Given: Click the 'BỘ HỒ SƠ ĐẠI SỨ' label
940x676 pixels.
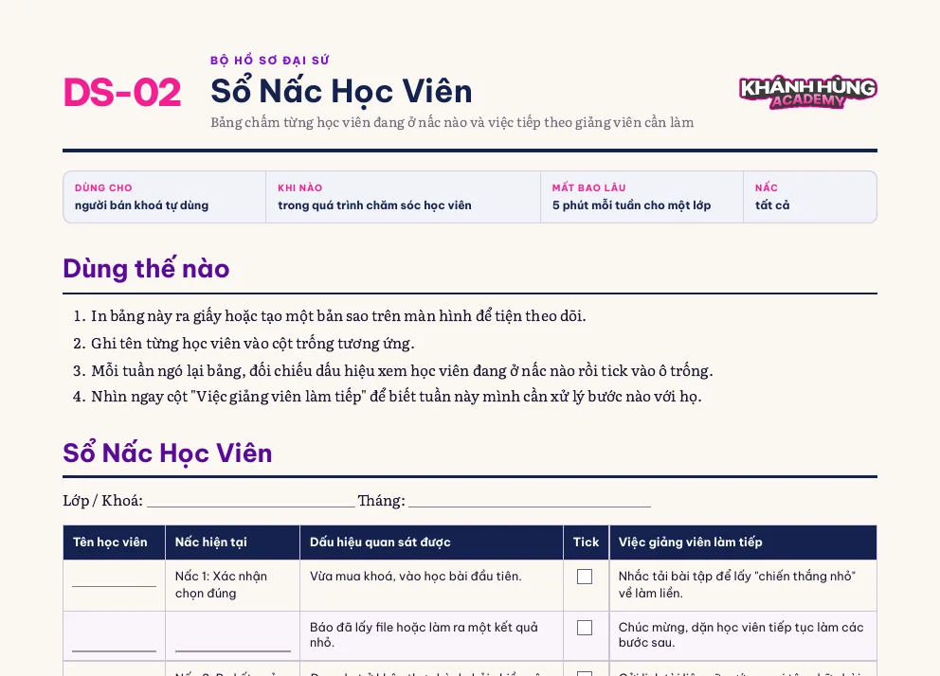Looking at the screenshot, I should pyautogui.click(x=270, y=61).
